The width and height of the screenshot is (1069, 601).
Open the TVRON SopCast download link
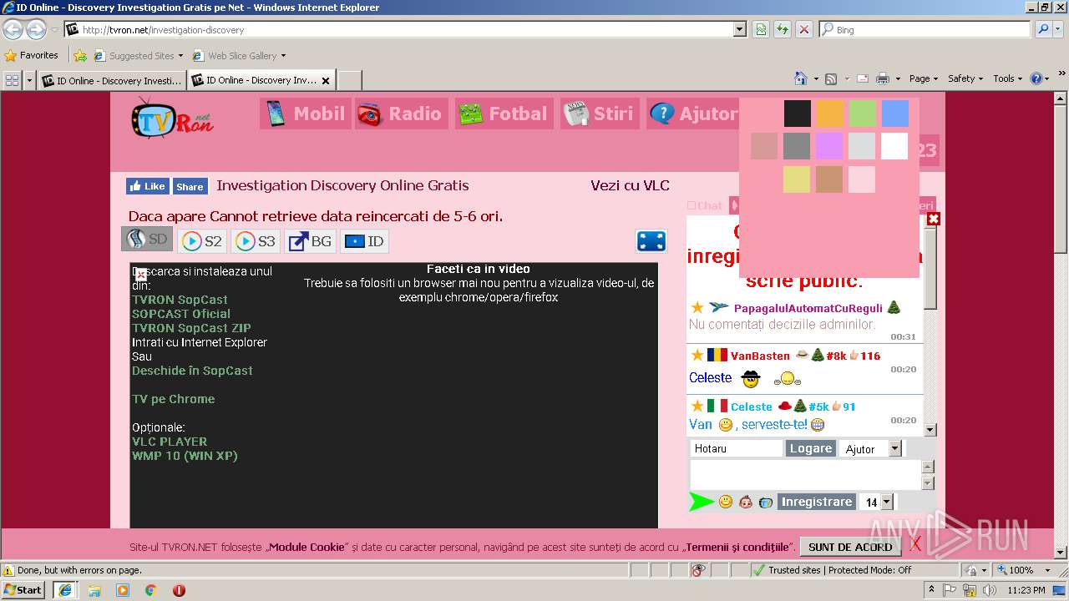180,300
